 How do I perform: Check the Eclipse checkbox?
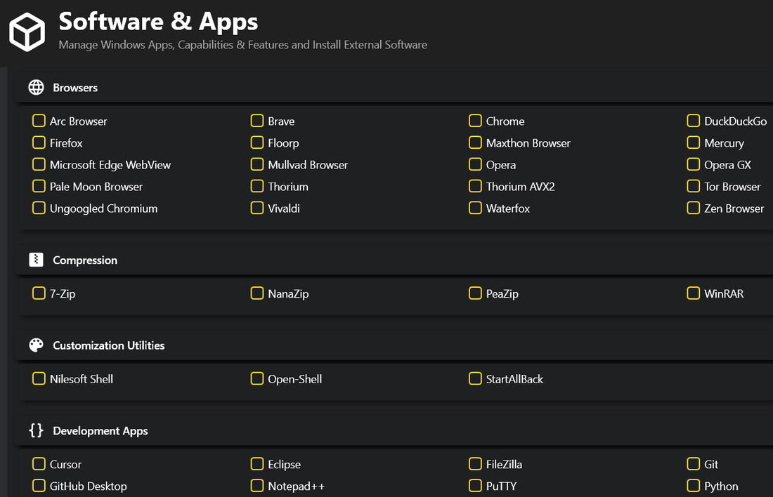click(x=256, y=463)
